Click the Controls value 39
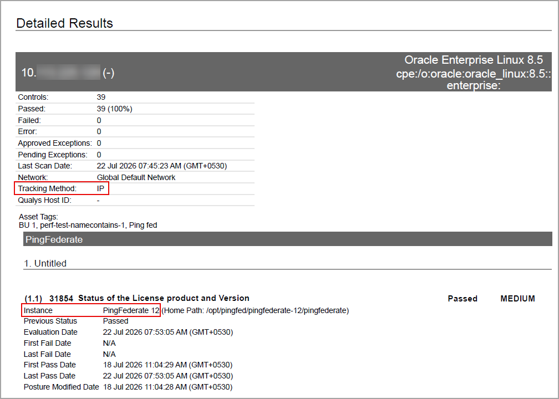The width and height of the screenshot is (559, 399). (101, 98)
